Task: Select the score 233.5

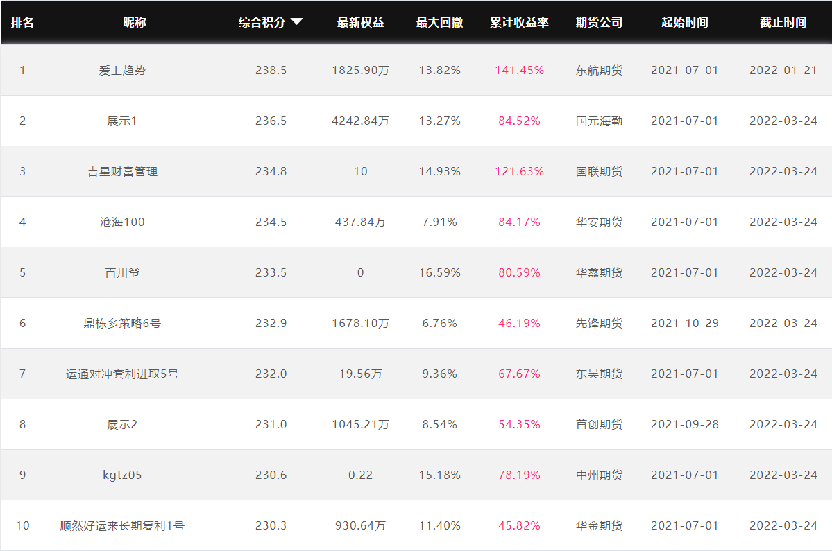Action: point(271,273)
